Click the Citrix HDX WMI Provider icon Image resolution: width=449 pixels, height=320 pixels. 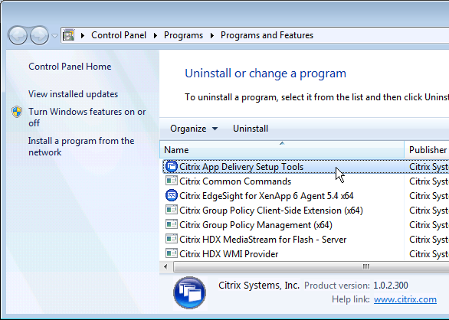[x=172, y=253]
